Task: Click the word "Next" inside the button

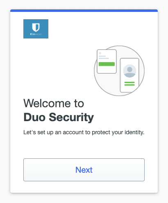Action: tap(84, 170)
